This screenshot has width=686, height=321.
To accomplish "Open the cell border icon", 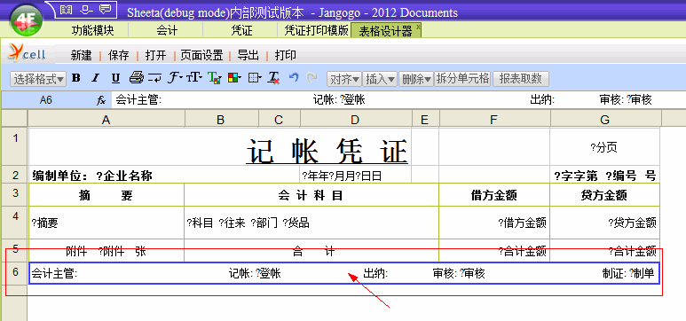I will click(x=255, y=78).
